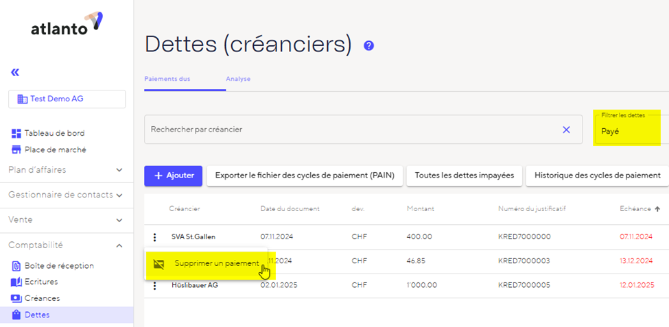Screen dimensions: 669x327
Task: Select Supprimer un paiement menu entry
Action: [216, 263]
